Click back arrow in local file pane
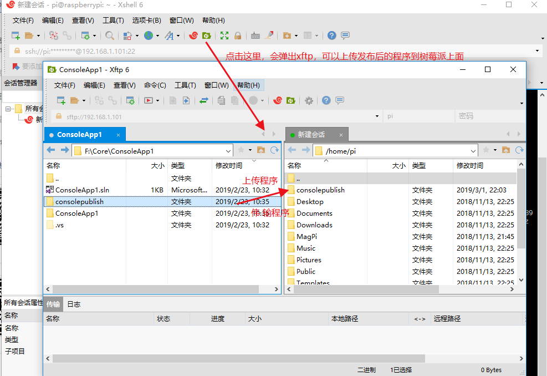 (x=51, y=150)
